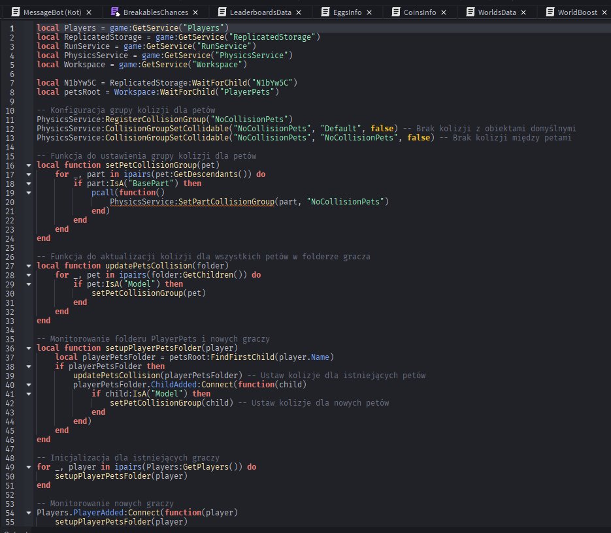Fold the child Model check on line 41
The width and height of the screenshot is (611, 533).
[x=29, y=394]
